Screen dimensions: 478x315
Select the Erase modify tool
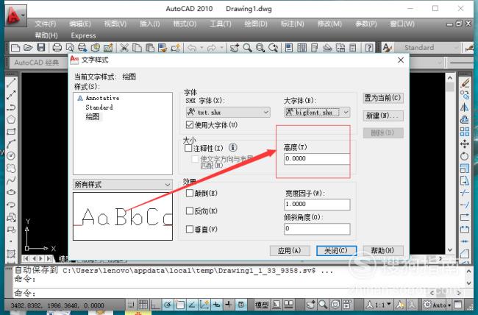(x=465, y=83)
